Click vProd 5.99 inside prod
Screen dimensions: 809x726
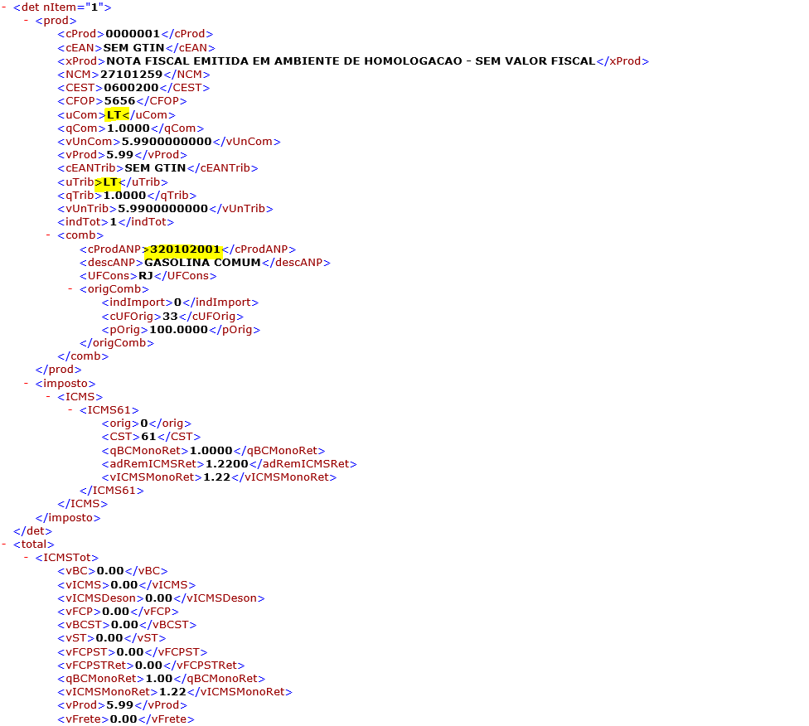point(119,155)
